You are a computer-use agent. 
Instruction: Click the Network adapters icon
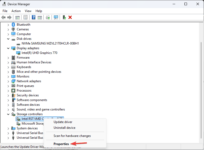pos(13,81)
